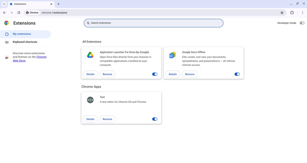Open Details for Google Docs Offline
This screenshot has width=307, height=163.
click(173, 74)
